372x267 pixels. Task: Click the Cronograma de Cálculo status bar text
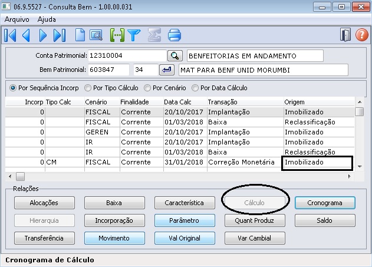pyautogui.click(x=50, y=260)
